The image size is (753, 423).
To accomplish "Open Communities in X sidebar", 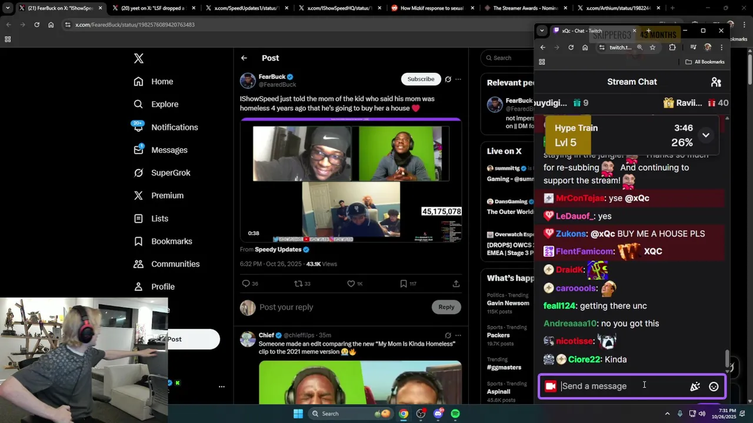I will click(x=166, y=264).
